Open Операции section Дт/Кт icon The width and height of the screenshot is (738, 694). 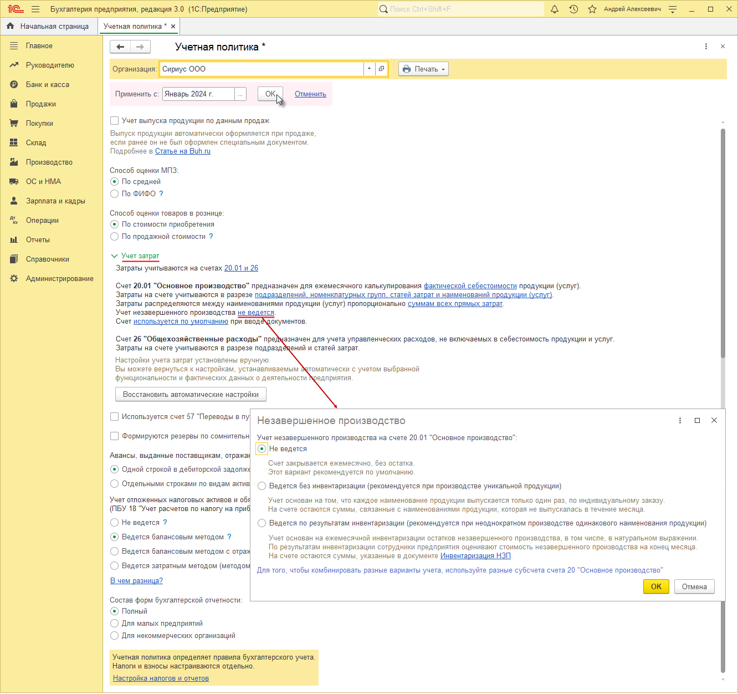(x=14, y=220)
